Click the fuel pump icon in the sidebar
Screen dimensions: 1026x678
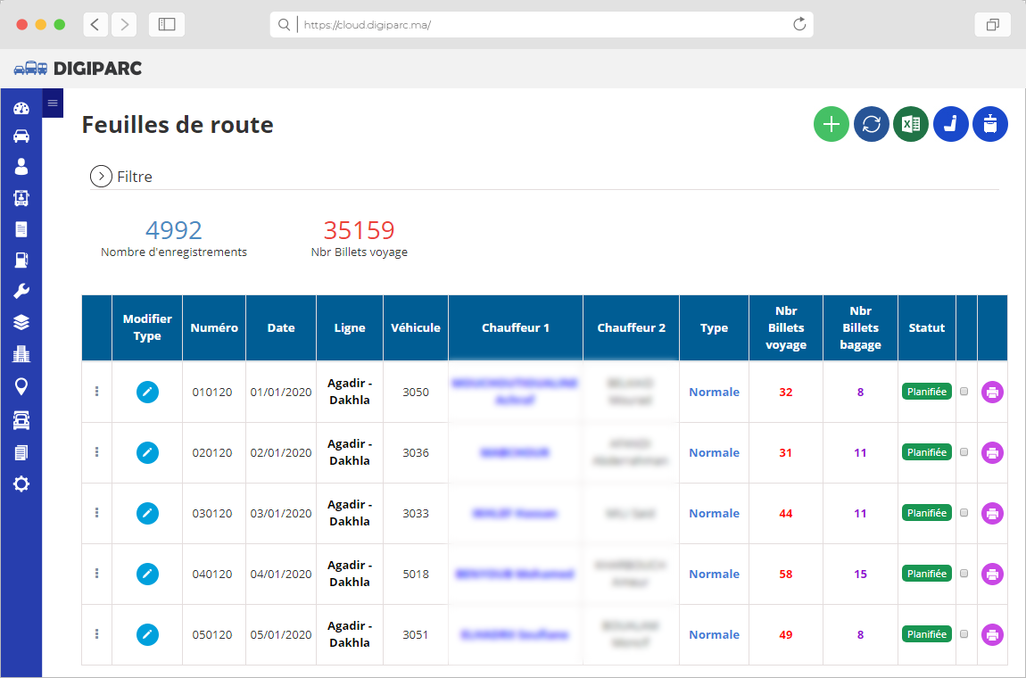click(x=21, y=260)
